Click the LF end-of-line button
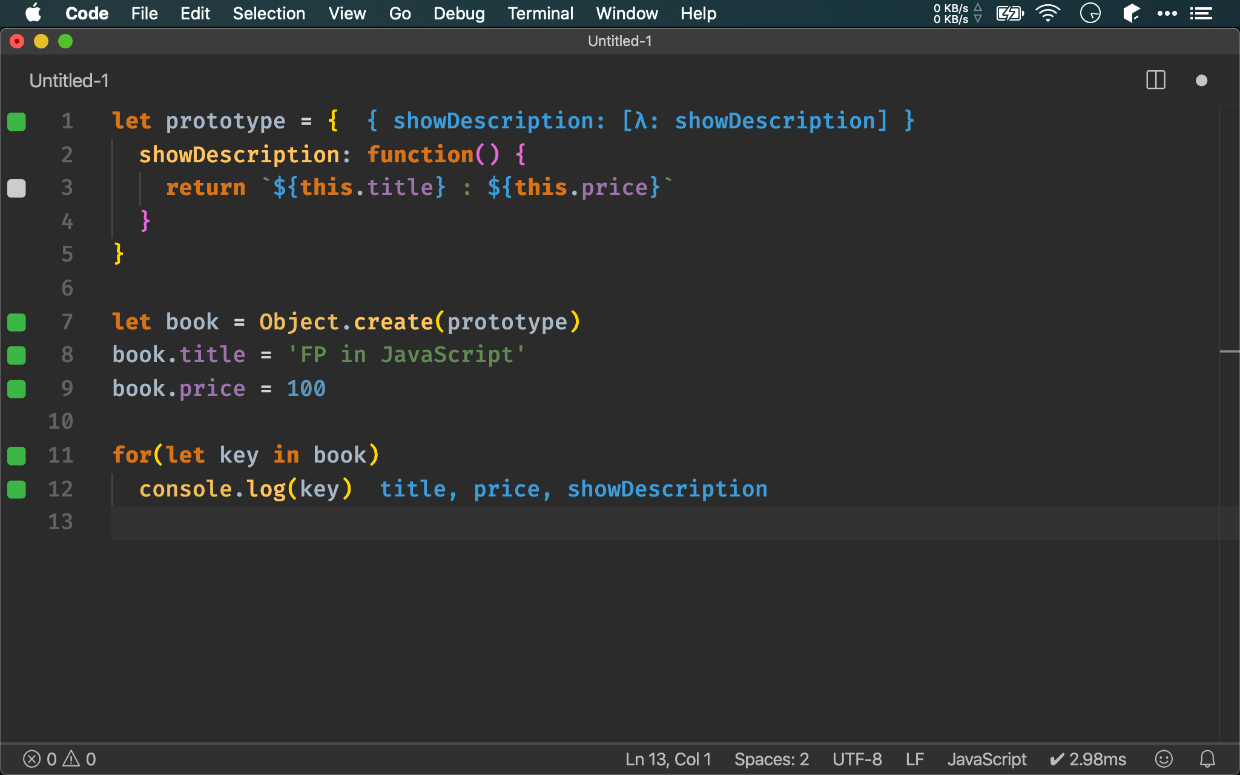1240x775 pixels. [914, 759]
